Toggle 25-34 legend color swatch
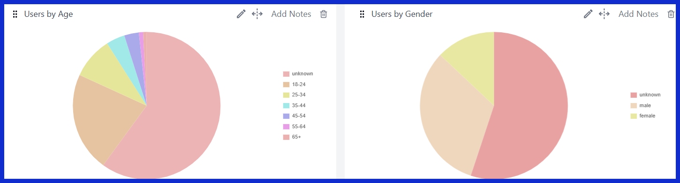Screen dimensions: 680x183 pos(286,95)
